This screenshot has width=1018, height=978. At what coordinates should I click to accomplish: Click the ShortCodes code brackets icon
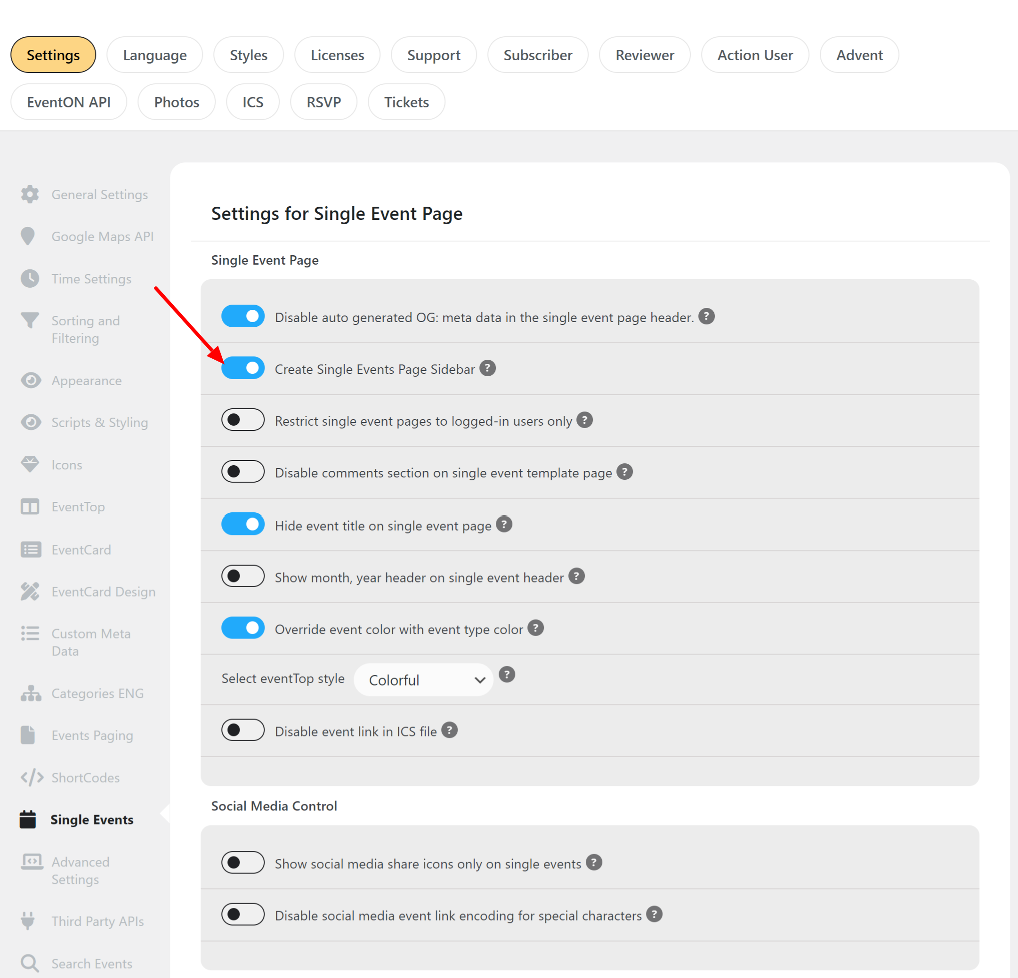click(x=32, y=777)
